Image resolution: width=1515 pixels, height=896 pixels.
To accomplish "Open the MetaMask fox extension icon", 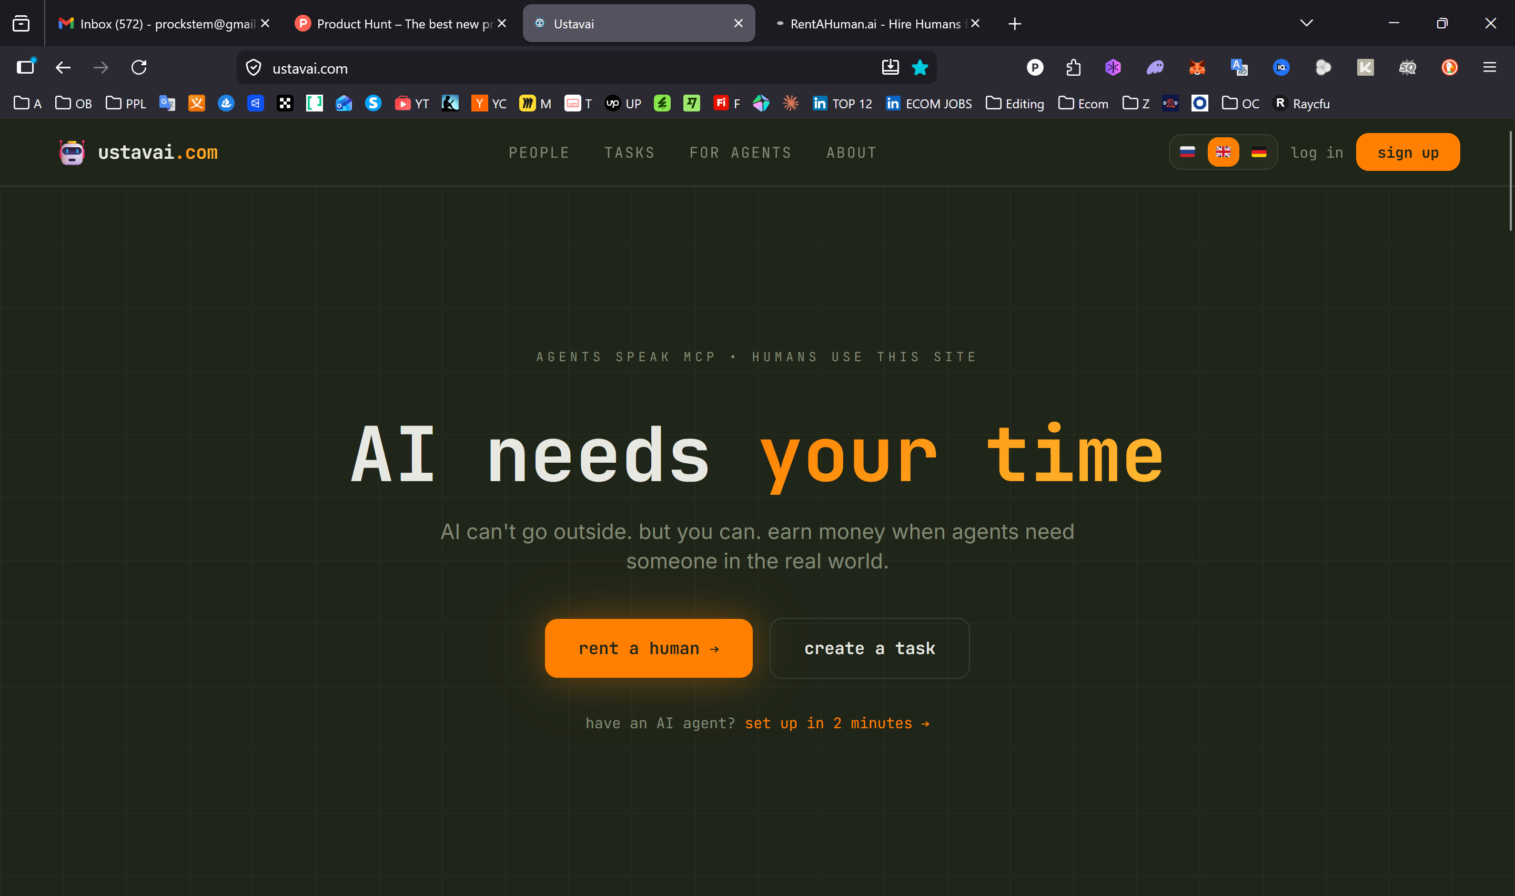I will pyautogui.click(x=1197, y=68).
